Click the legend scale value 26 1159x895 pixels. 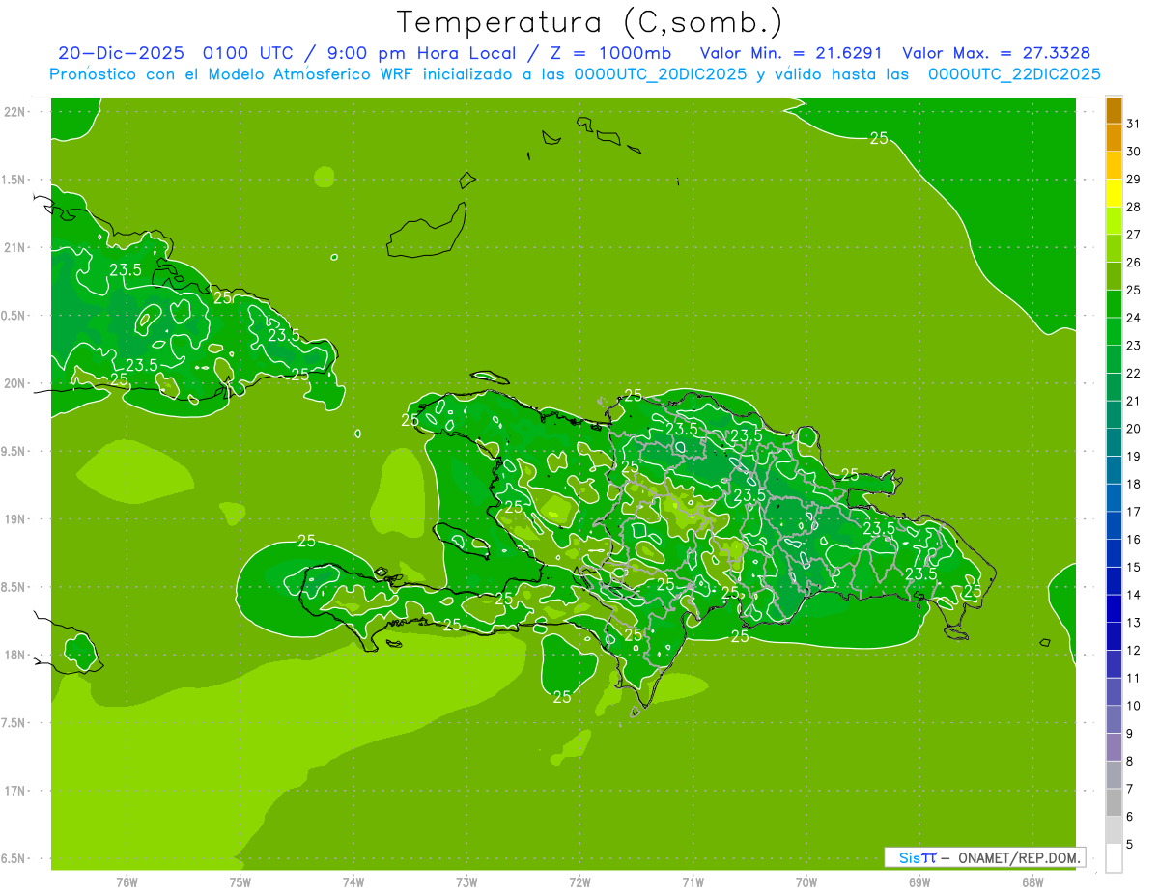pyautogui.click(x=1133, y=263)
